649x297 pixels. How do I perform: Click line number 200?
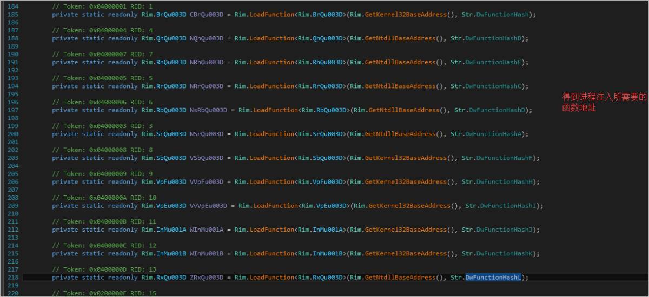(12, 134)
